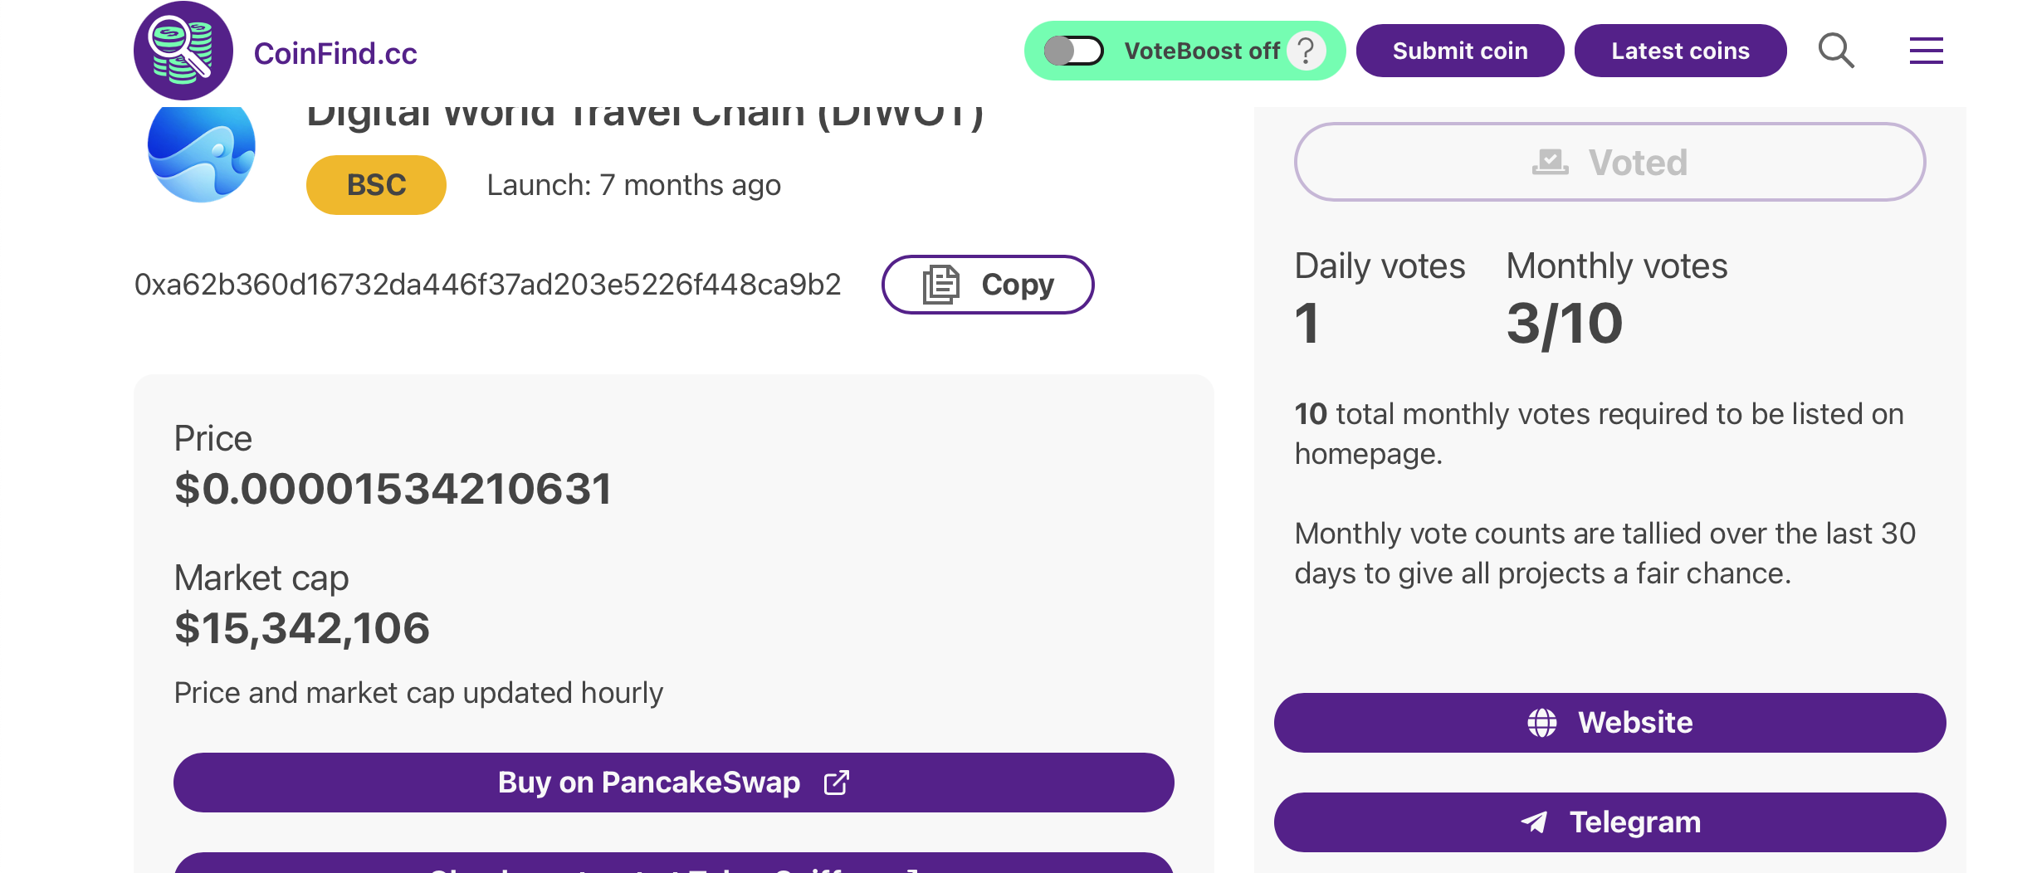This screenshot has width=2027, height=873.
Task: Click the VoteBoost help question mark
Action: 1307,51
